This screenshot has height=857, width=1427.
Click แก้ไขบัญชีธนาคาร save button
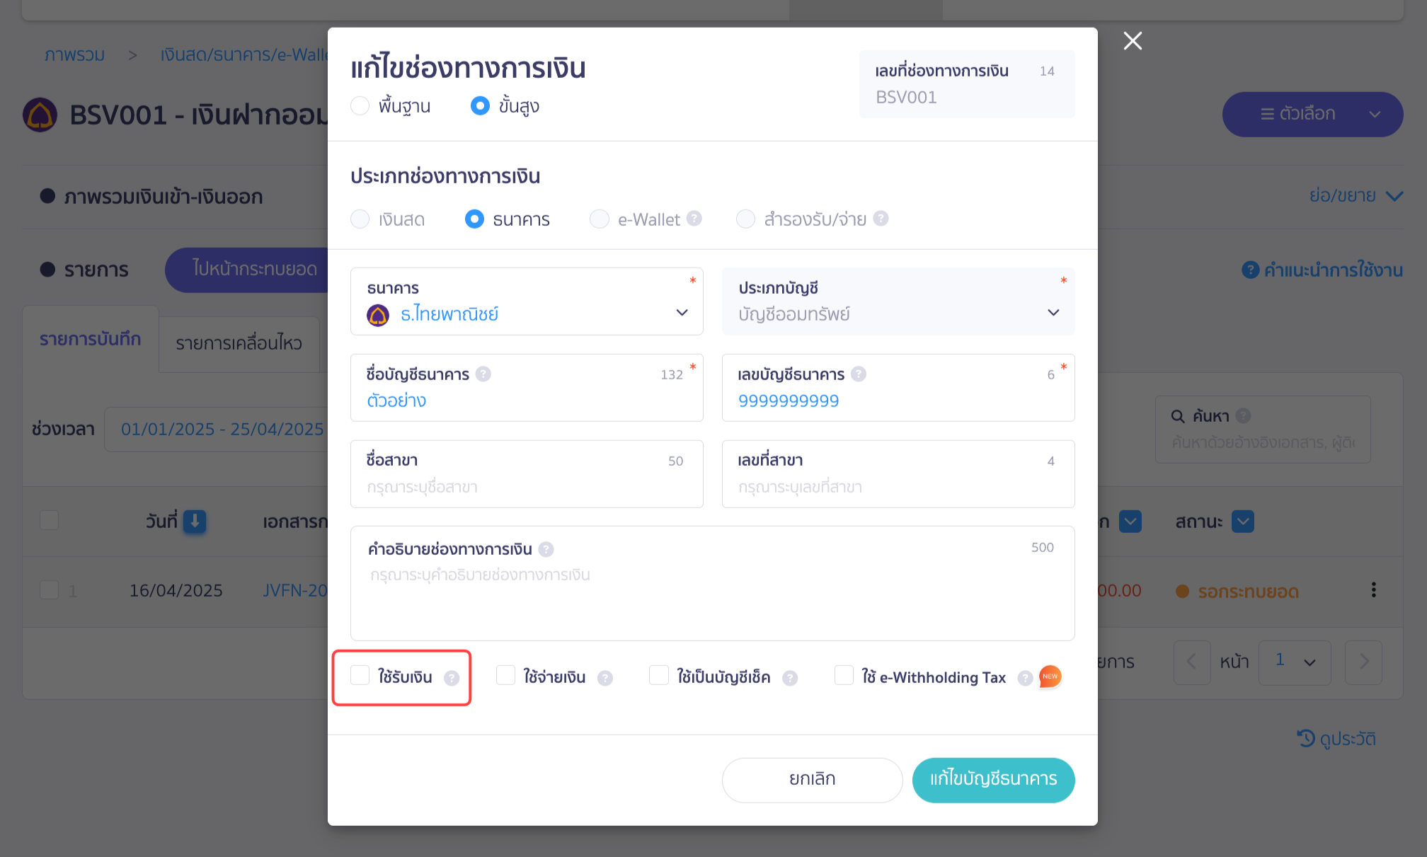[x=994, y=780]
